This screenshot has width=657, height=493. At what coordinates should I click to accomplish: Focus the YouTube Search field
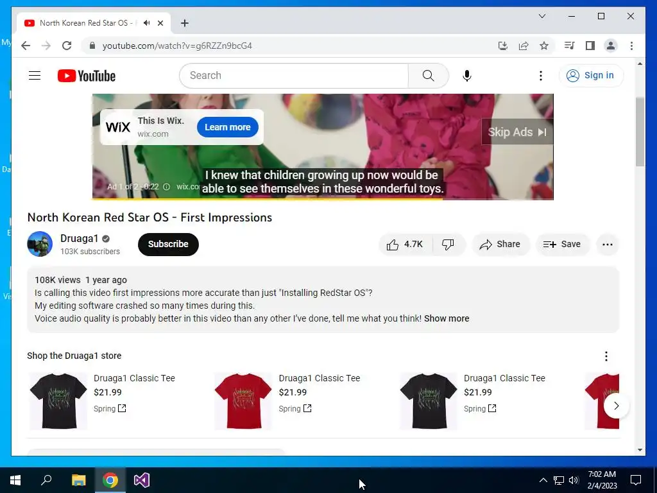[x=294, y=76]
